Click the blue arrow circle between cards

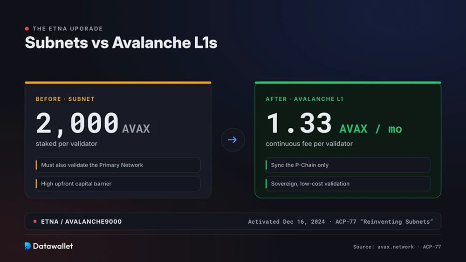point(233,140)
